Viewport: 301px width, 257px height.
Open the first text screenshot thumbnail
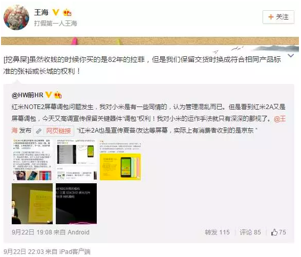[x=32, y=160]
